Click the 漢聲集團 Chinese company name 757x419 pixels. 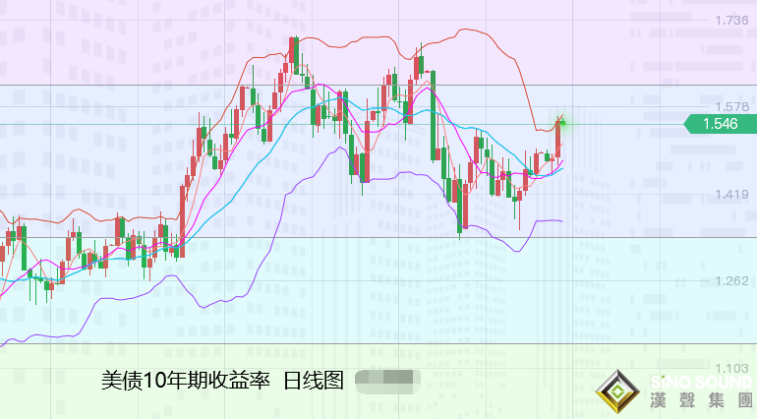tap(702, 400)
